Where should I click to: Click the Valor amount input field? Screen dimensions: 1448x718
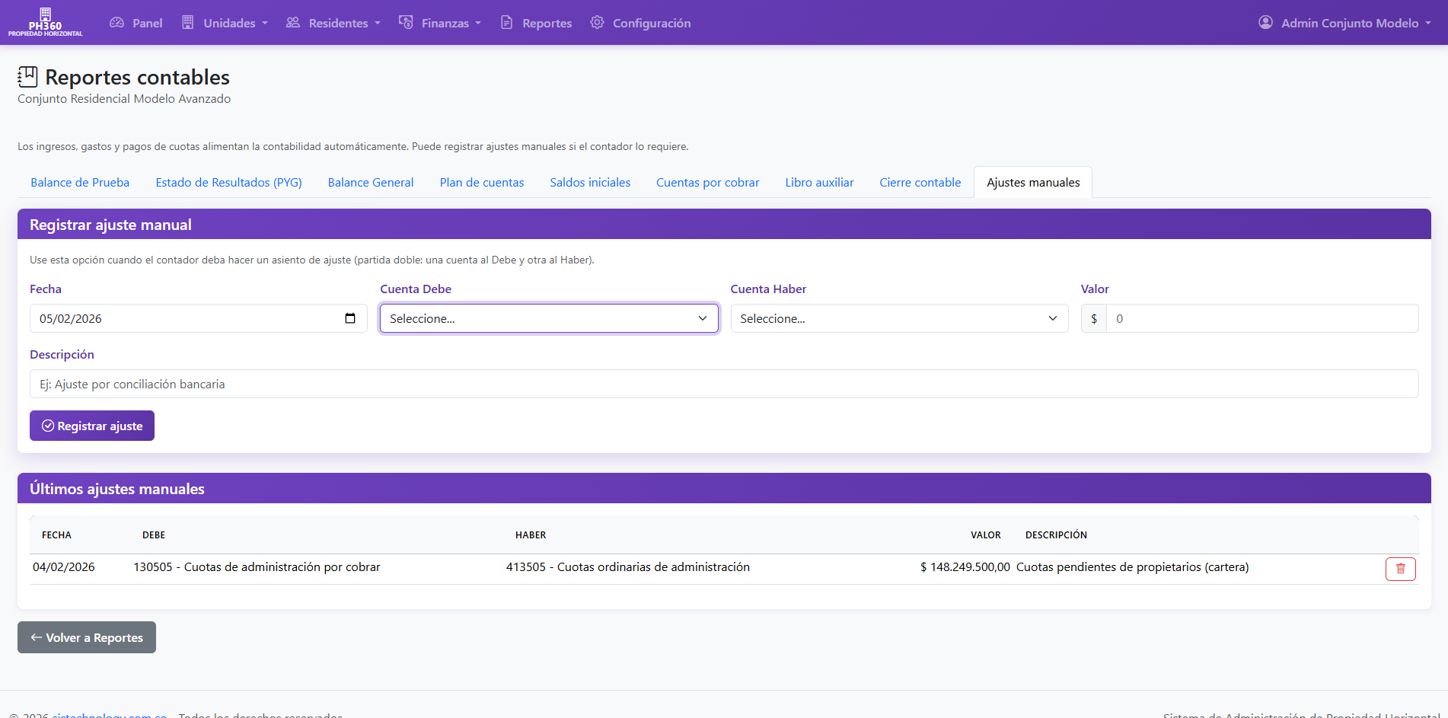[1261, 318]
